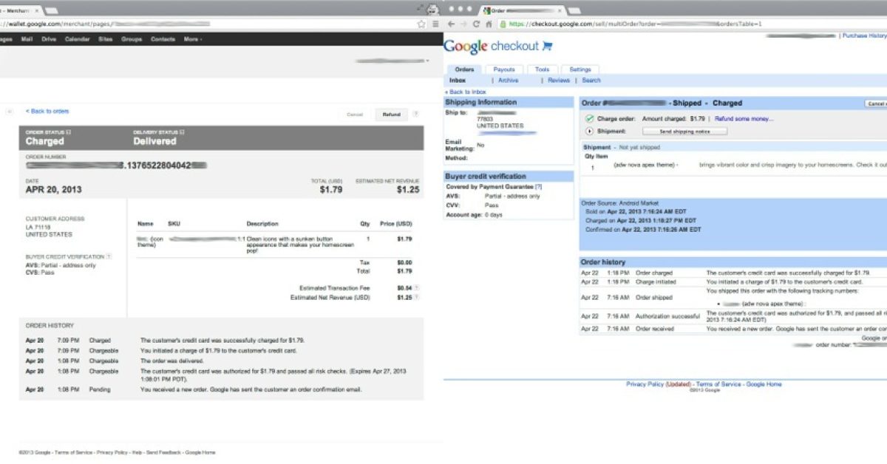Open the Purchase History link
The height and width of the screenshot is (464, 887).
[864, 35]
